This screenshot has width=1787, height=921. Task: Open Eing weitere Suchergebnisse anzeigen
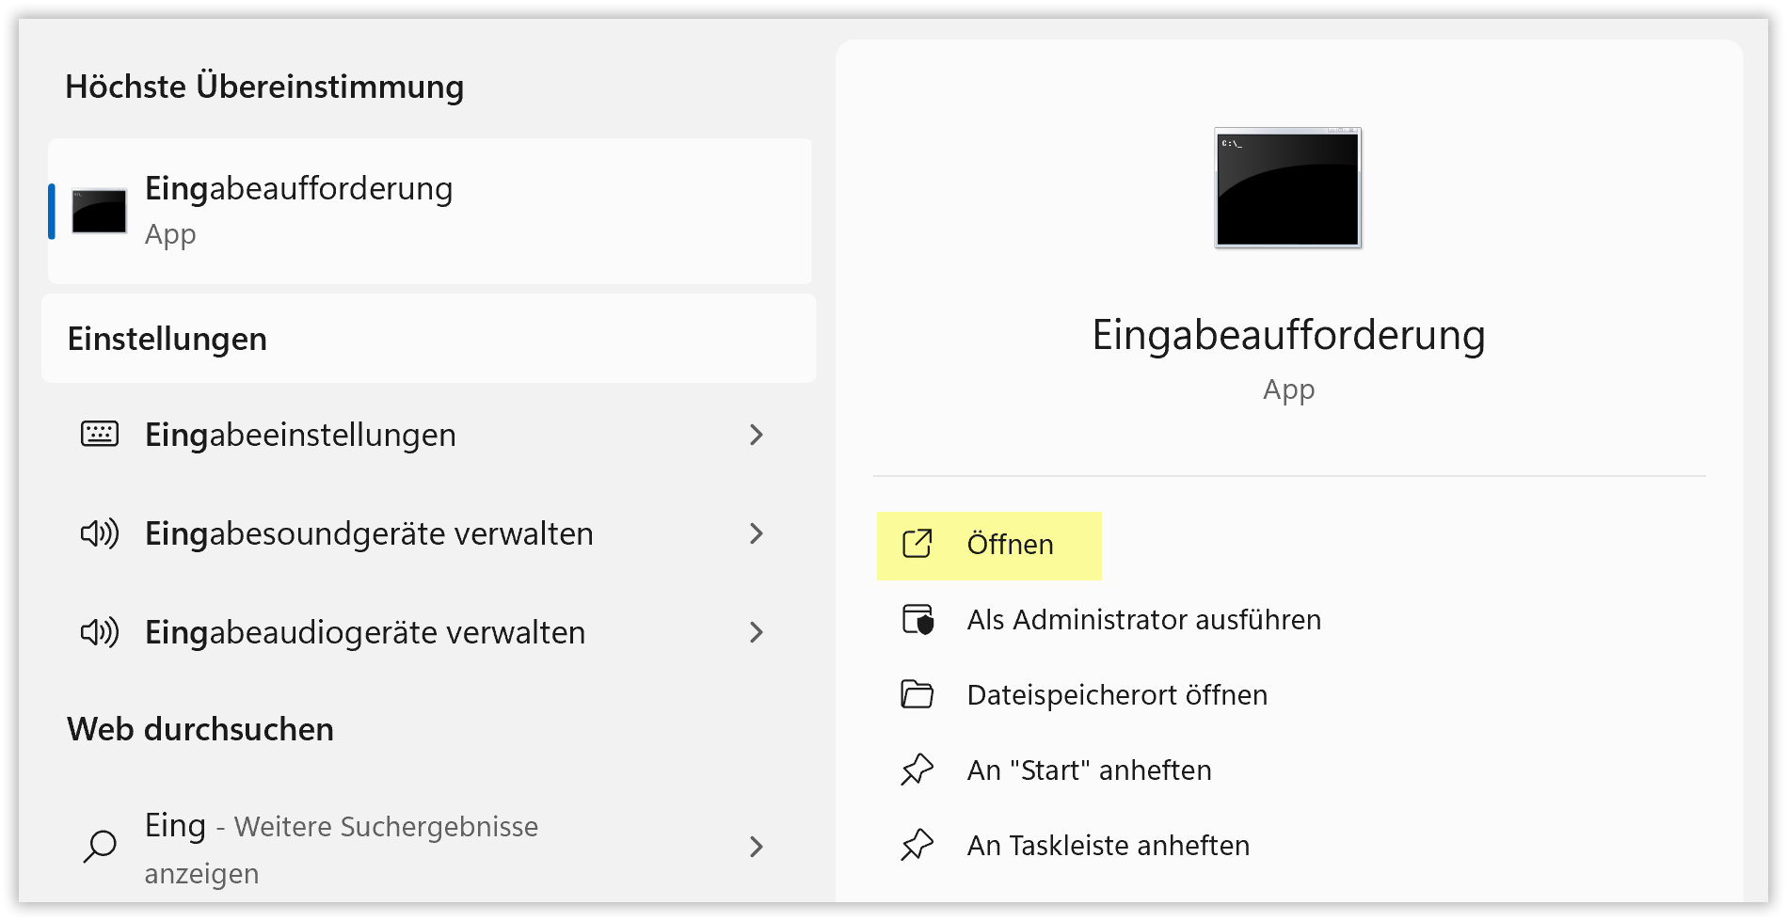click(x=341, y=847)
